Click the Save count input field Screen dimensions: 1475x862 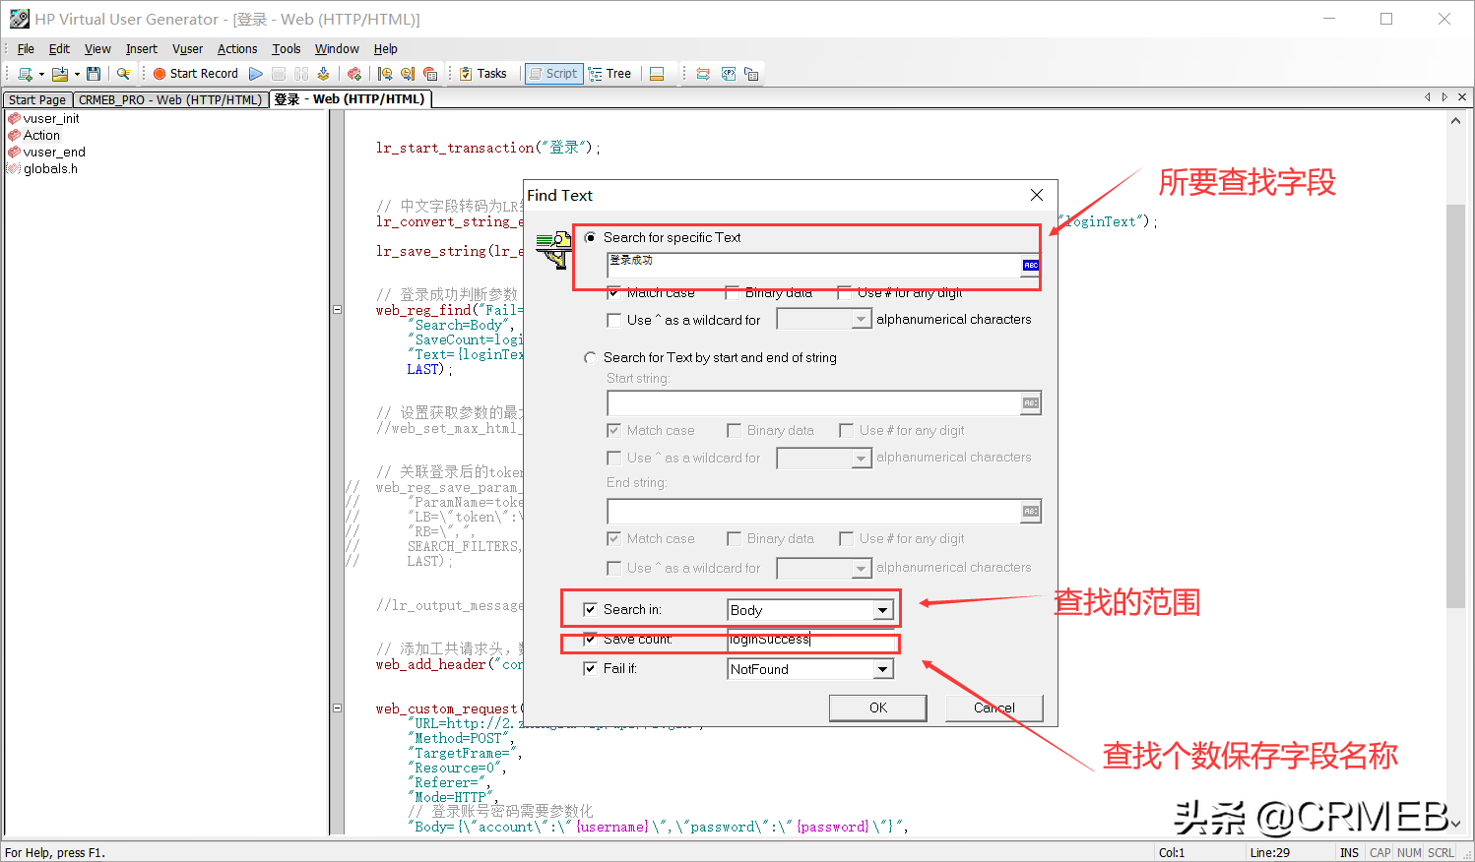tap(811, 640)
